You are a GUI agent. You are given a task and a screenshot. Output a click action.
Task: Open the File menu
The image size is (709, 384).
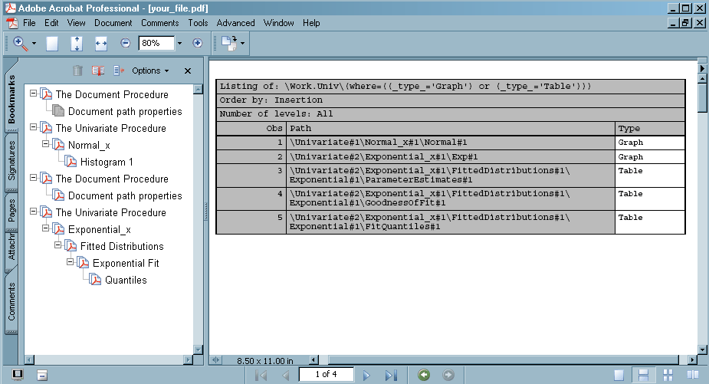pos(29,23)
